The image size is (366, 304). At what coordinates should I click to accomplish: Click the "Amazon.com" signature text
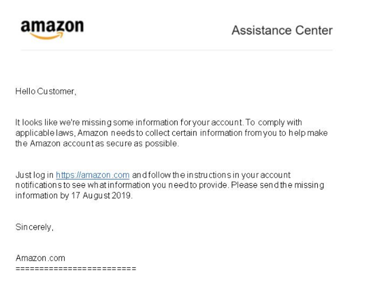click(x=40, y=258)
